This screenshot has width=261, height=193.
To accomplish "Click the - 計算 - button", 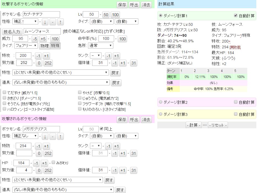I will pos(194,125).
